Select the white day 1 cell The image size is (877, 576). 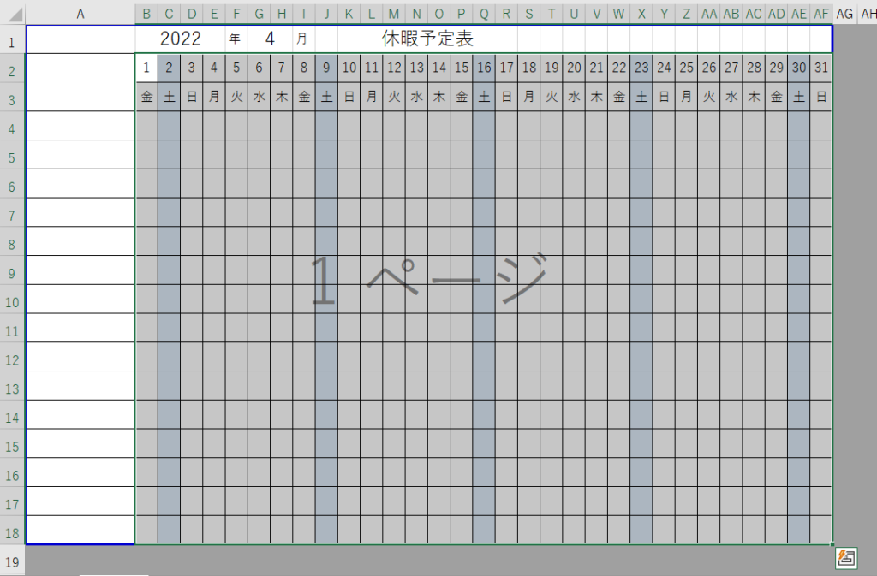pyautogui.click(x=146, y=68)
